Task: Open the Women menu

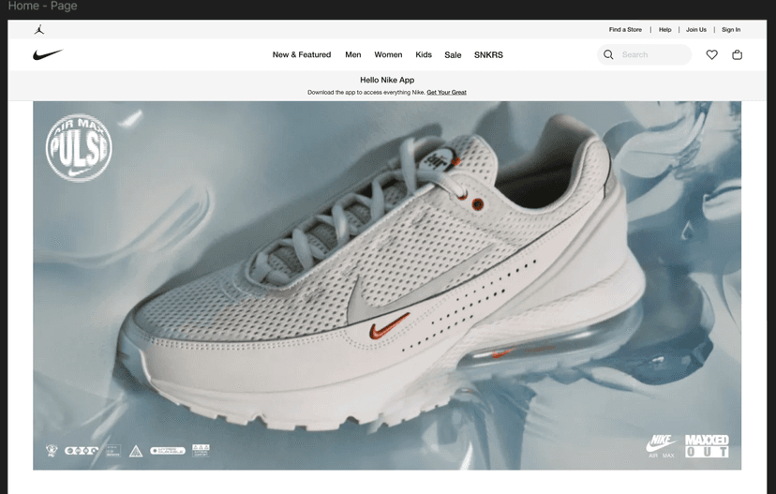Action: (x=388, y=54)
